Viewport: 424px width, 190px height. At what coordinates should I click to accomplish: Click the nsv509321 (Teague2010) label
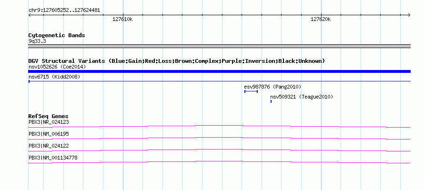(x=302, y=97)
